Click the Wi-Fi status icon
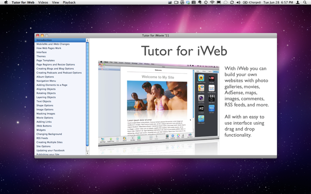 [212, 2]
